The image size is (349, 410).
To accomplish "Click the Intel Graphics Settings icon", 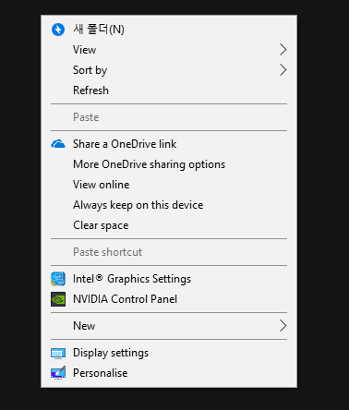I will [58, 279].
